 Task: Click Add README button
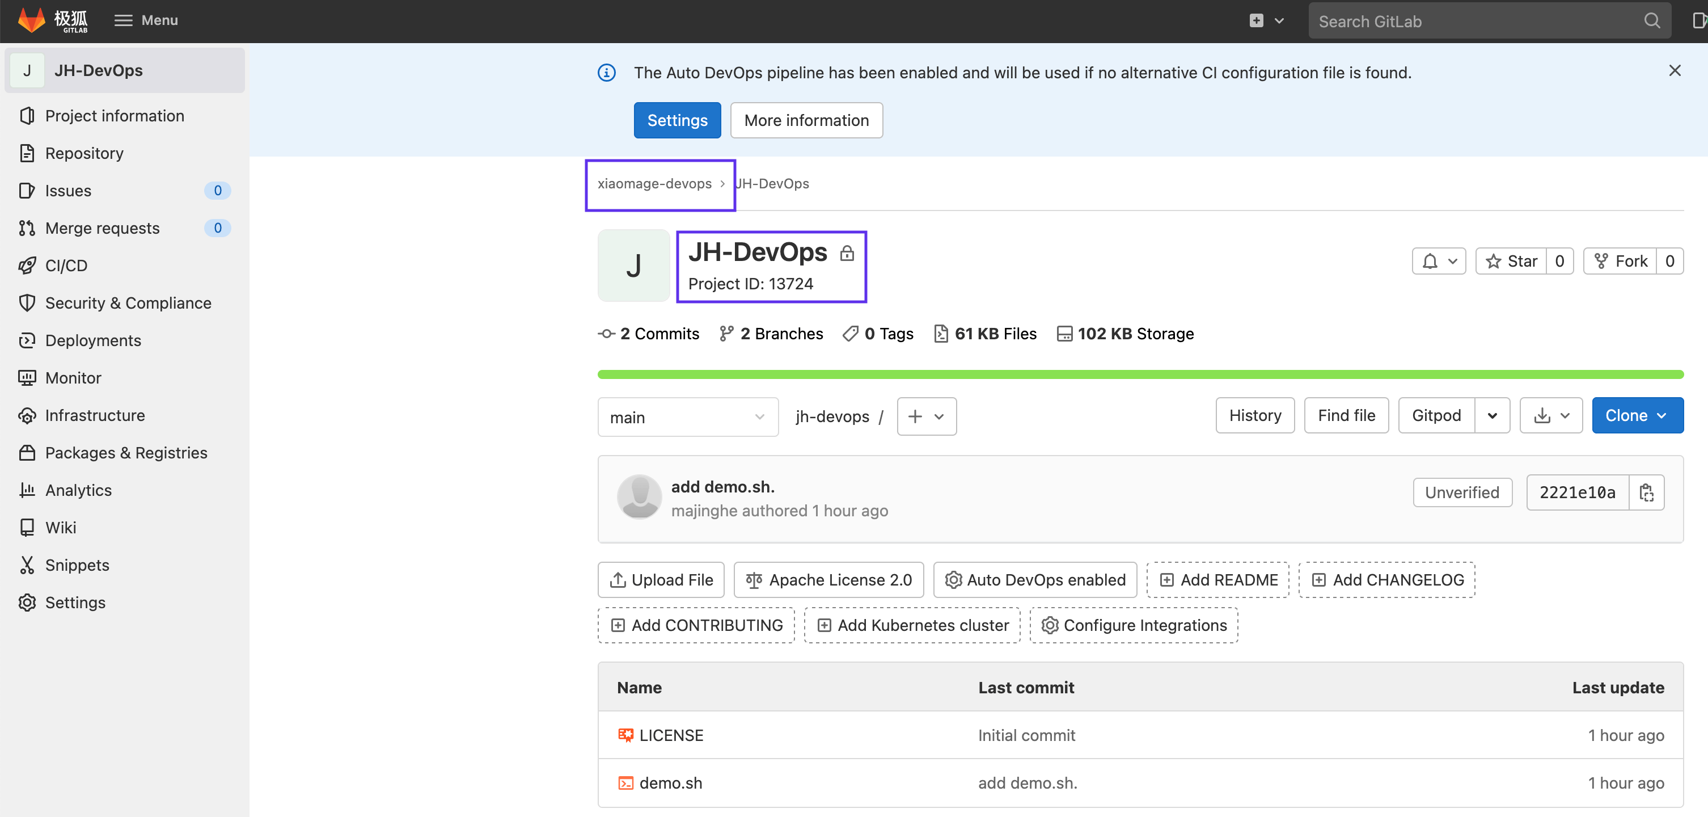tap(1218, 580)
